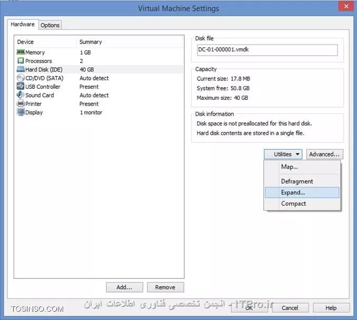357x320 pixels.
Task: Select the Processors row label
Action: coord(38,61)
